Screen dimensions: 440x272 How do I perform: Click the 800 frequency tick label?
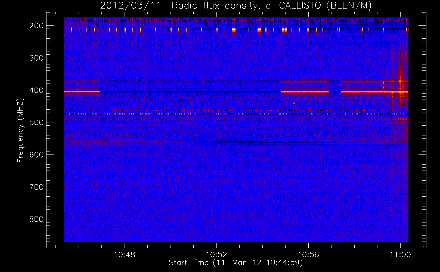click(36, 219)
